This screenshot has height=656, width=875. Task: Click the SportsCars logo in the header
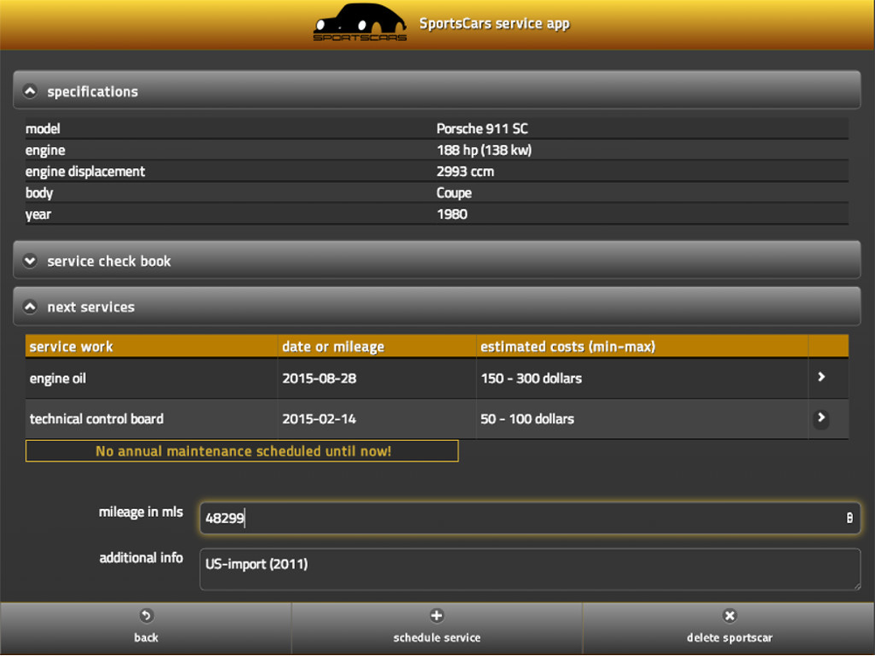(360, 23)
